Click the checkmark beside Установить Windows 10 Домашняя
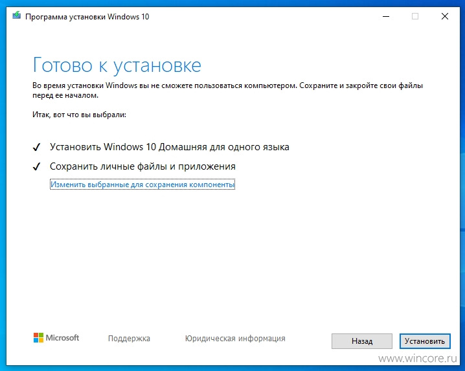The image size is (465, 371). [36, 147]
